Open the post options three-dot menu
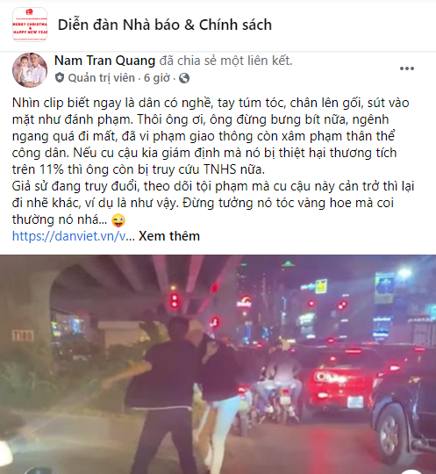 [407, 68]
